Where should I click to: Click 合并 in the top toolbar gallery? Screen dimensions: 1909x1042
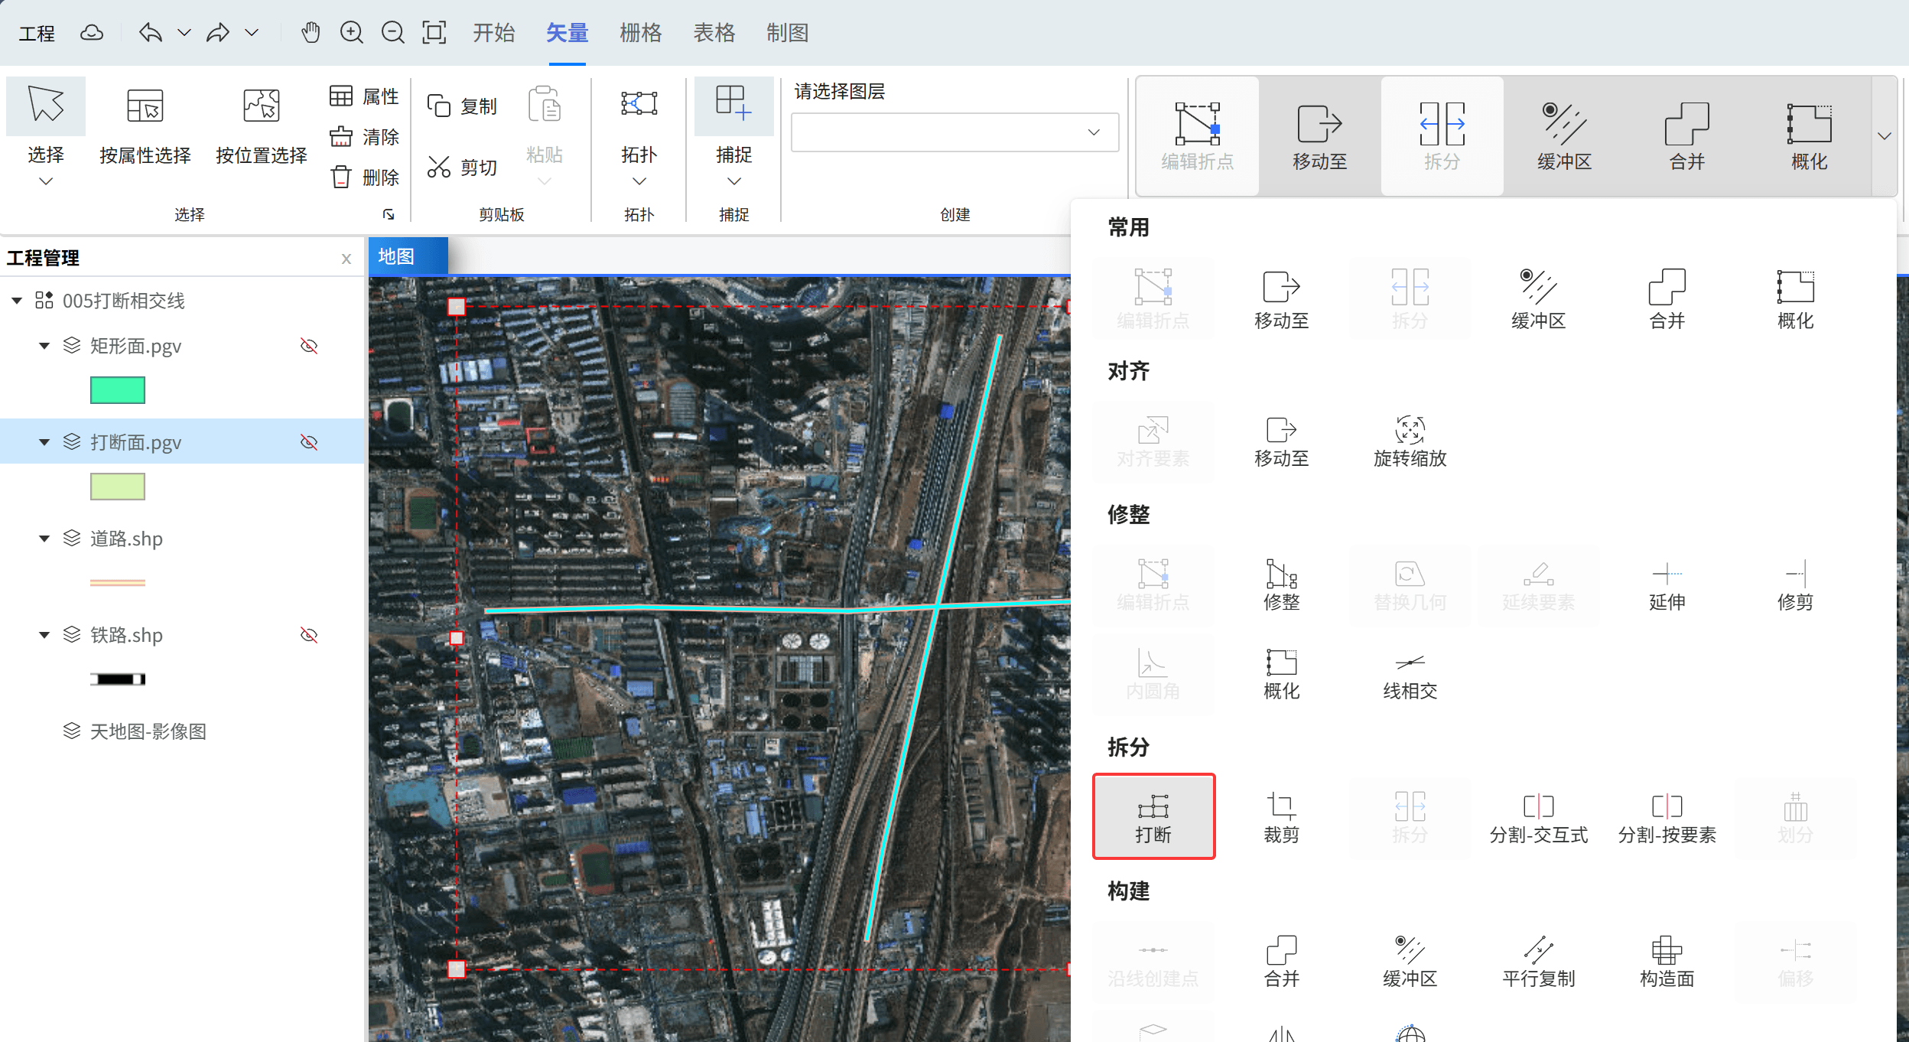pyautogui.click(x=1687, y=136)
